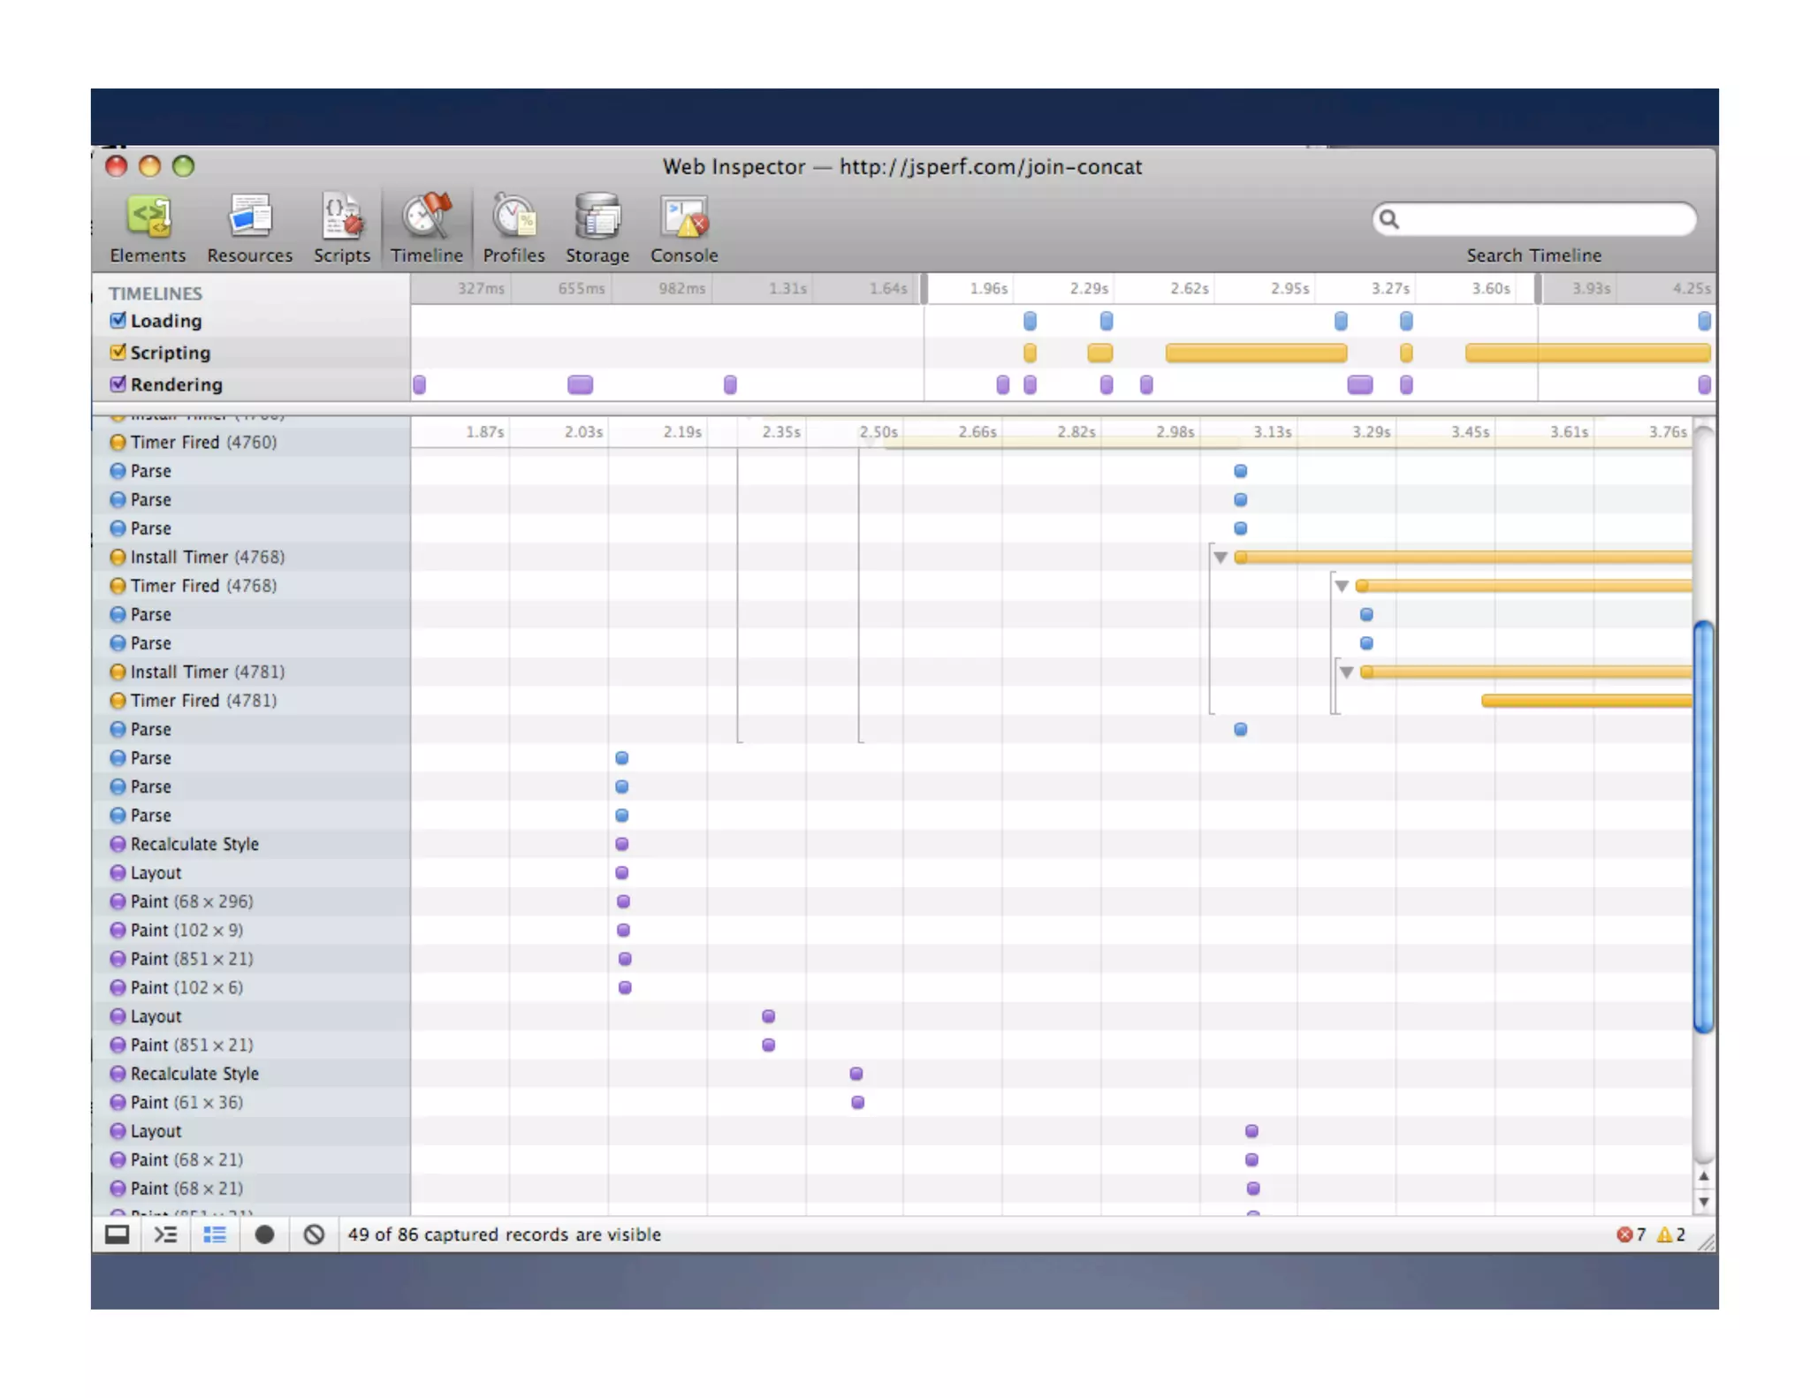1810x1398 pixels.
Task: Uncheck the Loading timeline checkbox
Action: click(x=118, y=320)
